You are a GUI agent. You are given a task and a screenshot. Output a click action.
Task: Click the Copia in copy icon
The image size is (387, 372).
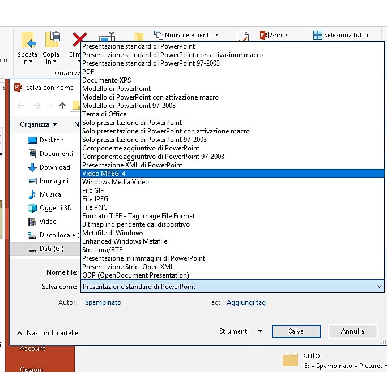[x=52, y=41]
